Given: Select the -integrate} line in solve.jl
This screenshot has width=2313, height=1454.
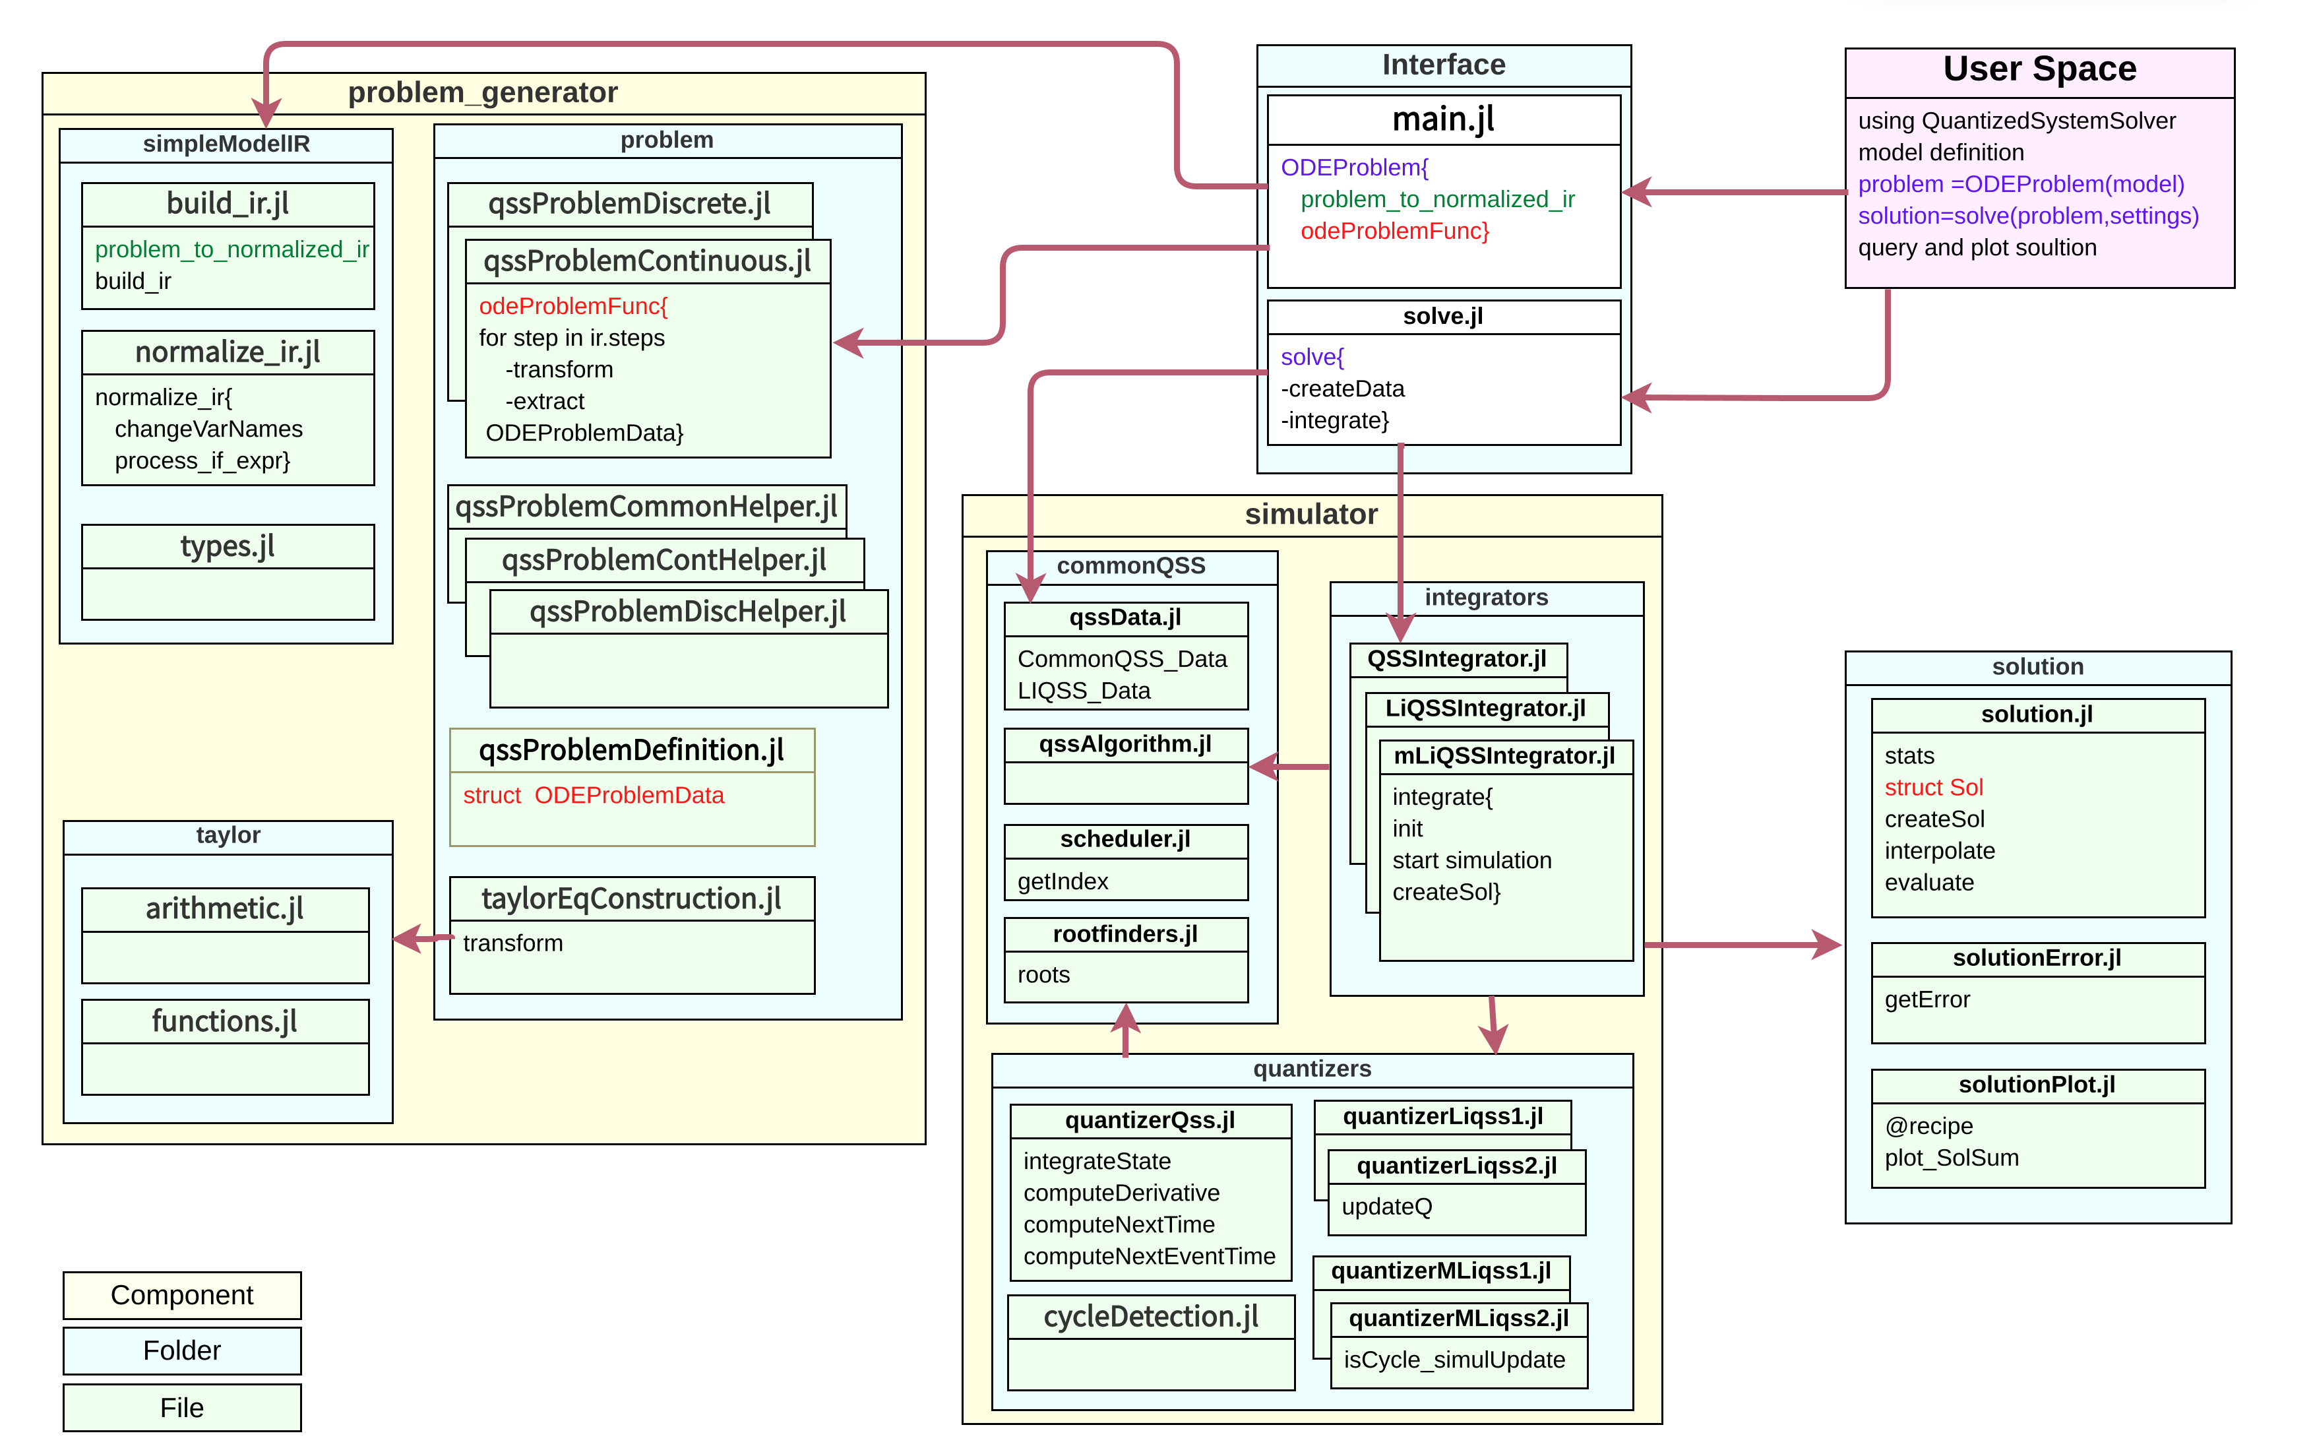Looking at the screenshot, I should coord(1334,420).
